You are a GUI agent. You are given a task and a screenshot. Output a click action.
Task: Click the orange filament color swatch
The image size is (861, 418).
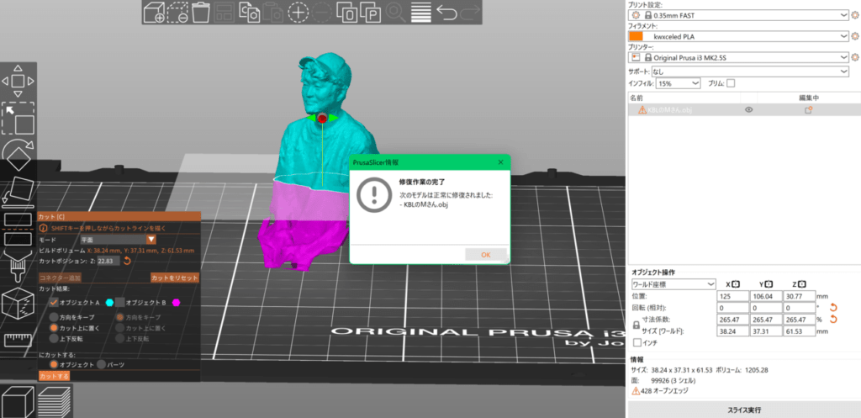636,36
